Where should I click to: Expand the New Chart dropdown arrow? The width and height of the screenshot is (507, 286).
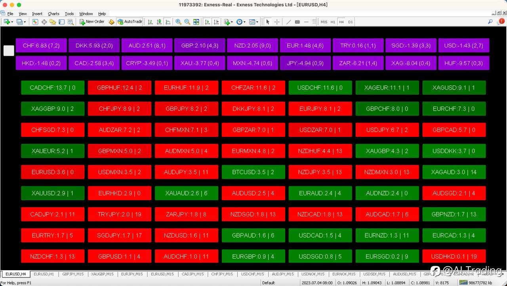click(12, 22)
